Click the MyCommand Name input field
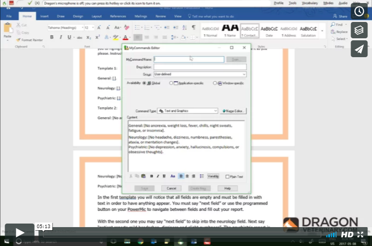Image resolution: width=372 pixels, height=246 pixels. 189,59
